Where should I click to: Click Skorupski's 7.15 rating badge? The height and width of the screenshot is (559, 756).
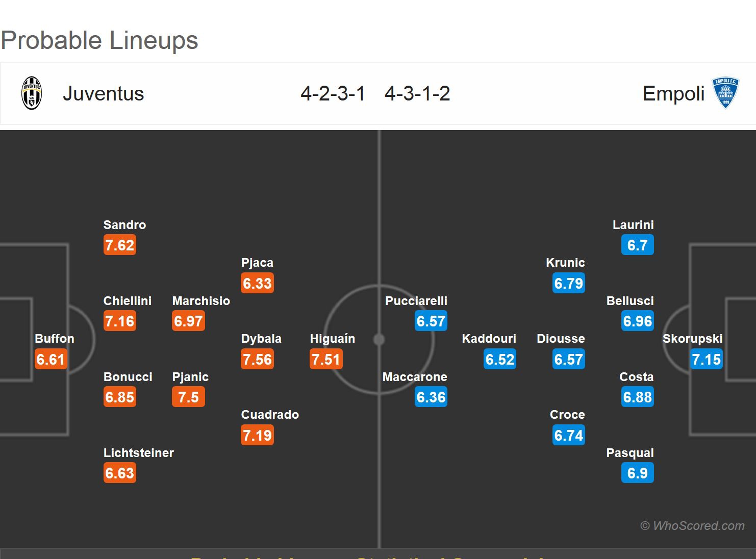[706, 360]
